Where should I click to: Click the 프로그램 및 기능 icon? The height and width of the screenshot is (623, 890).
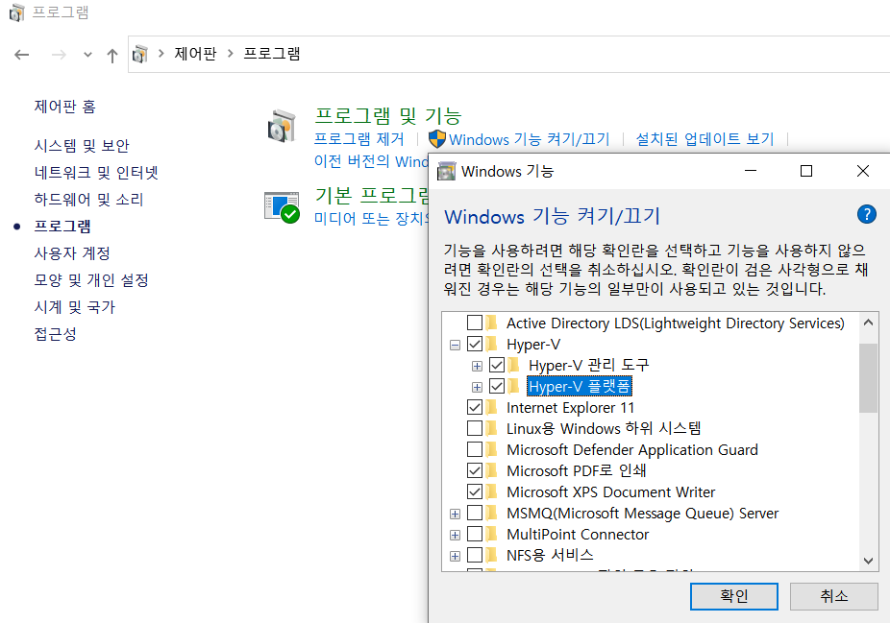tap(283, 126)
